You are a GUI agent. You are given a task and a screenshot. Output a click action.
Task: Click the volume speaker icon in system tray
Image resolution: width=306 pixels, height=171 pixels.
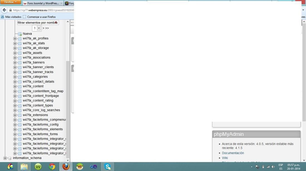click(273, 167)
